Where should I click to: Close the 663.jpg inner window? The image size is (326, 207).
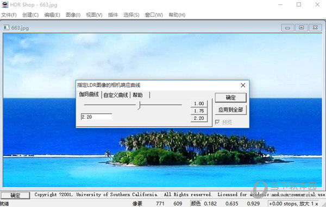point(315,28)
